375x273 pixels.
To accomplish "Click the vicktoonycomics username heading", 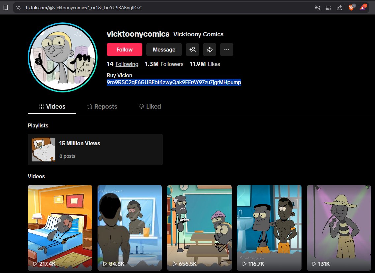I will (x=138, y=34).
